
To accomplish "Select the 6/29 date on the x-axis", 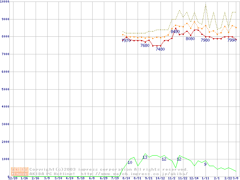I will (x=103, y=178).
